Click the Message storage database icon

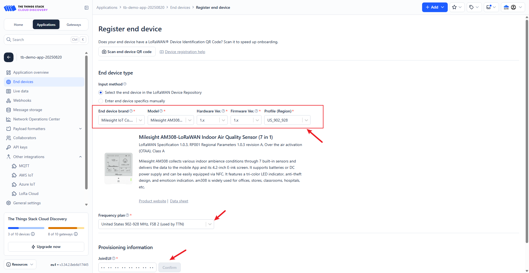pos(9,110)
